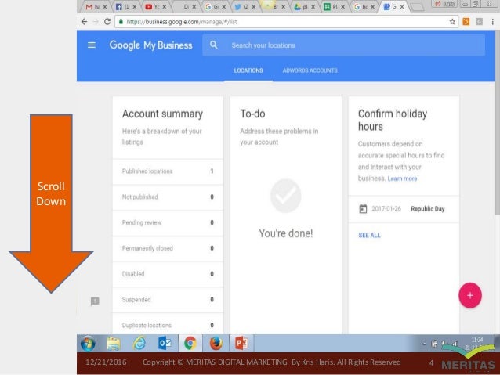
Task: Launch Firefox from the taskbar
Action: coord(216,344)
